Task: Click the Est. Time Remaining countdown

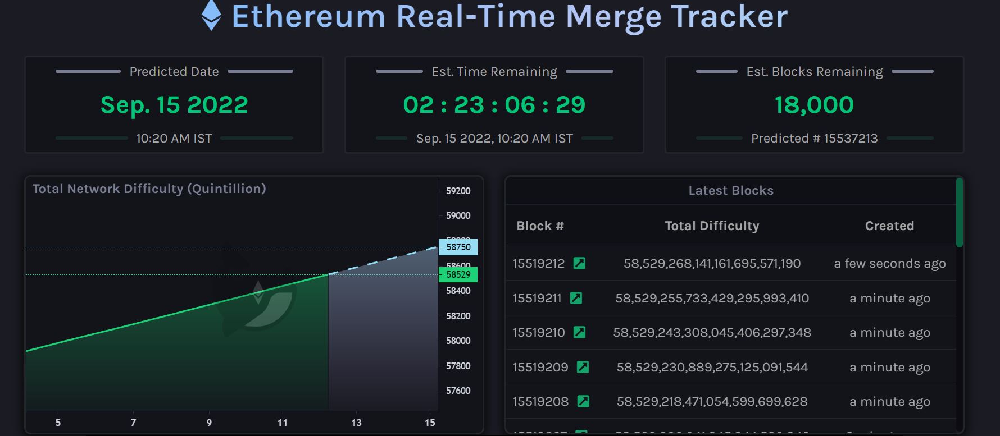Action: [x=493, y=104]
